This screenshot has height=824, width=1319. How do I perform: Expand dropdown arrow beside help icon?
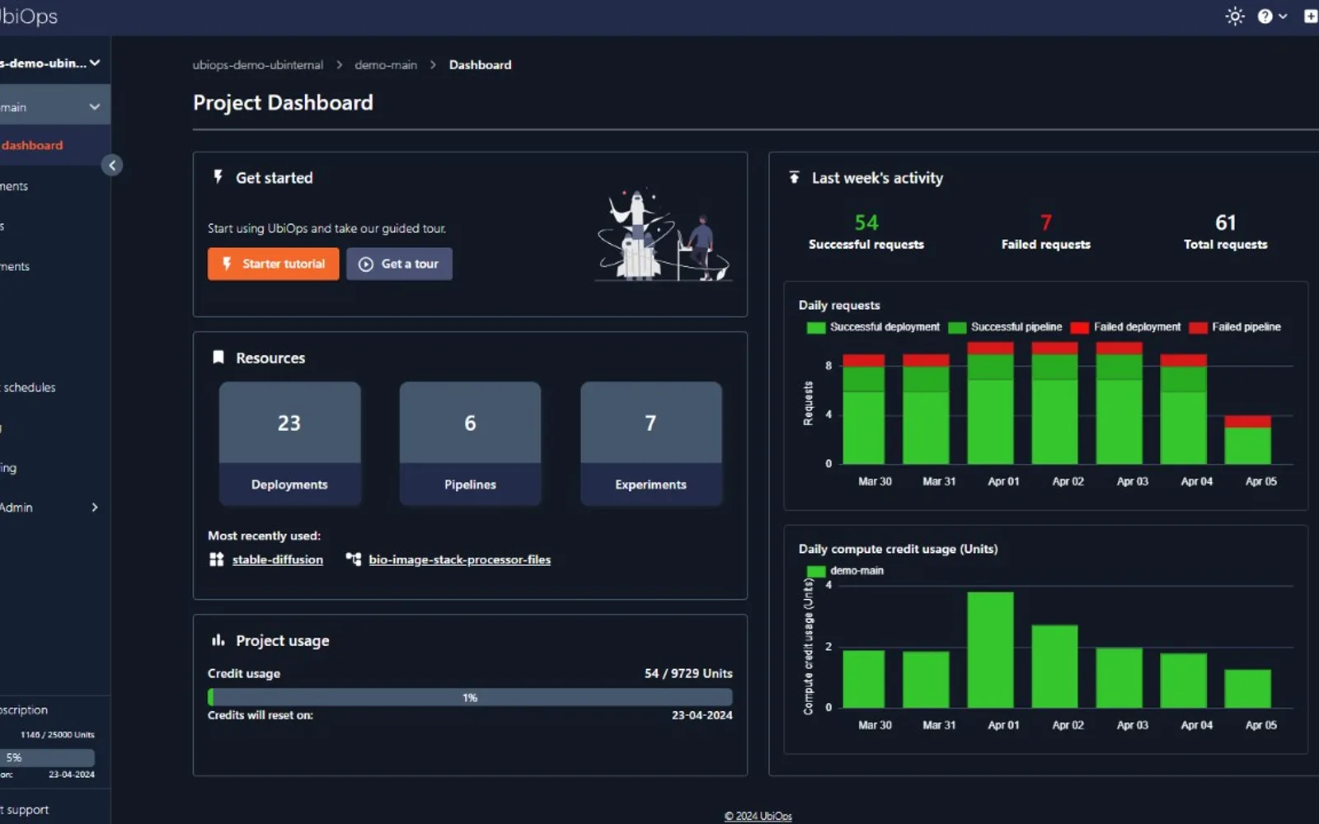click(x=1283, y=16)
